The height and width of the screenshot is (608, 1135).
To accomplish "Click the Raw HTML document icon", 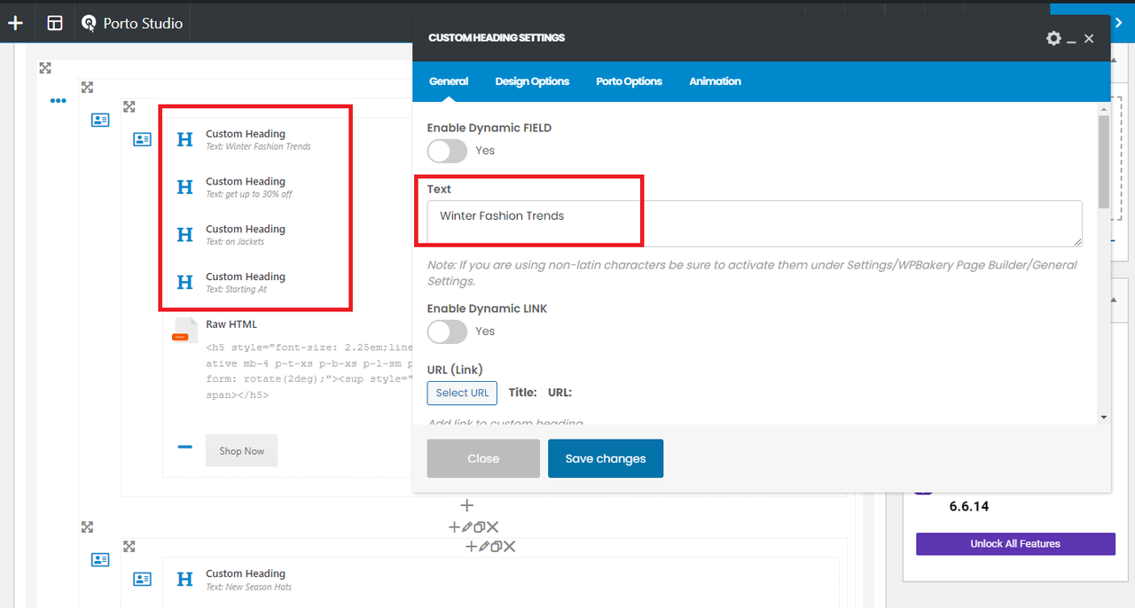I will tap(184, 331).
